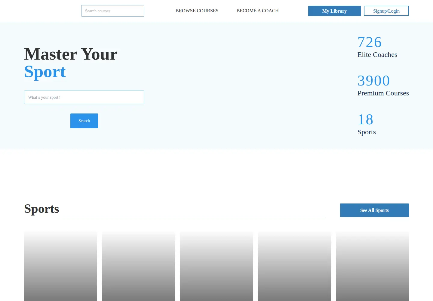Click the 726 Elite Coaches number
The height and width of the screenshot is (301, 433).
click(370, 42)
